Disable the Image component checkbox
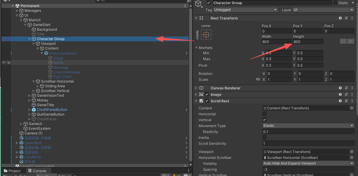The image size is (358, 176). (207, 95)
